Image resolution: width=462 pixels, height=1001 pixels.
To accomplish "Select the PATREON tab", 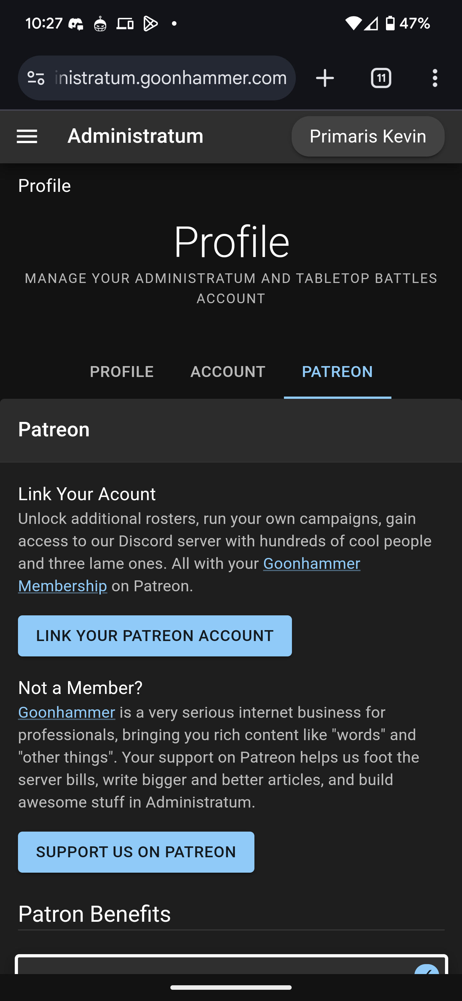I will tap(337, 372).
